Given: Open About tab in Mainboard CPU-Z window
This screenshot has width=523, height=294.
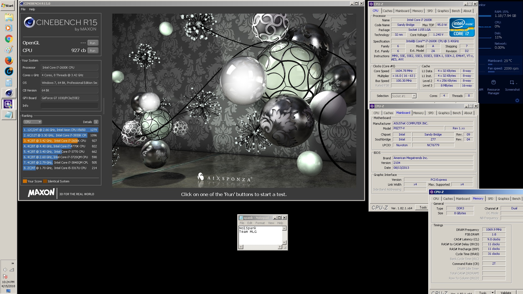Looking at the screenshot, I should point(468,113).
